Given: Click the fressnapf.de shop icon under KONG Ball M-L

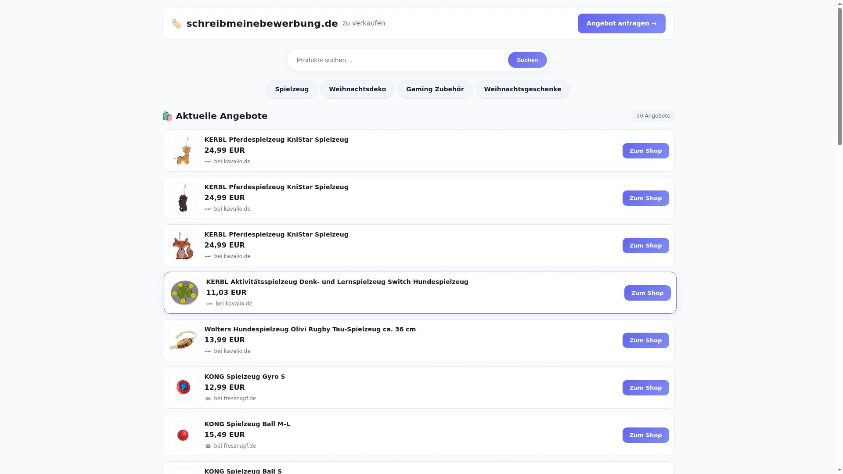Looking at the screenshot, I should click(208, 446).
